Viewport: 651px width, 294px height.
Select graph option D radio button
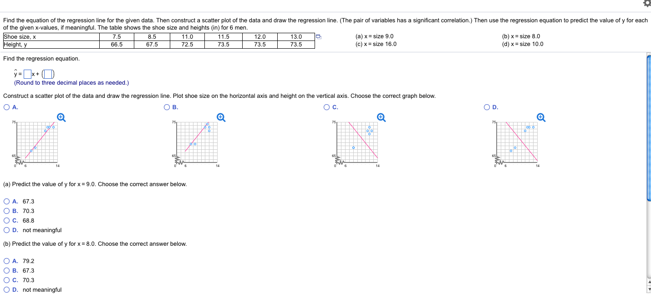click(487, 107)
